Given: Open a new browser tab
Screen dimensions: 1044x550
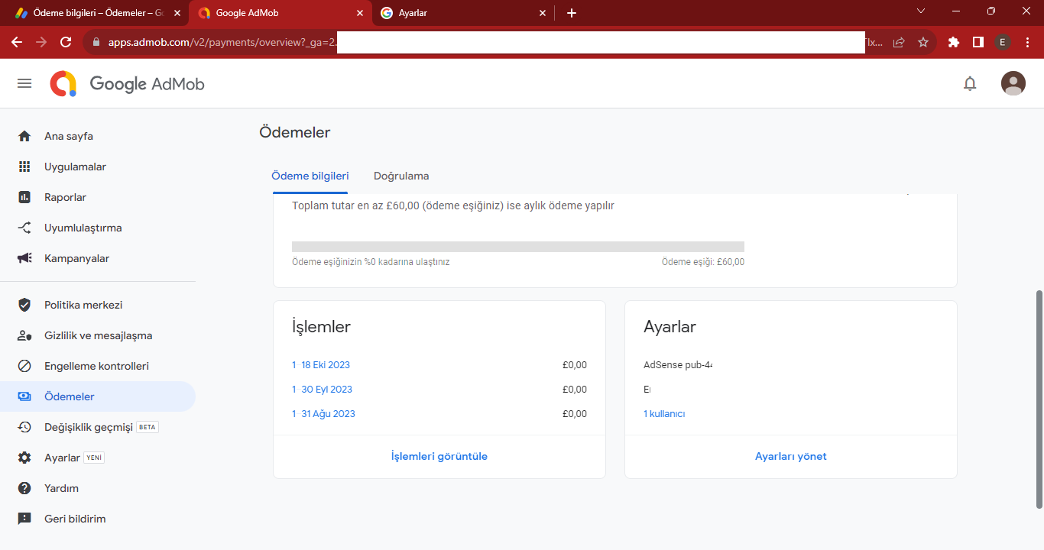Looking at the screenshot, I should 572,13.
